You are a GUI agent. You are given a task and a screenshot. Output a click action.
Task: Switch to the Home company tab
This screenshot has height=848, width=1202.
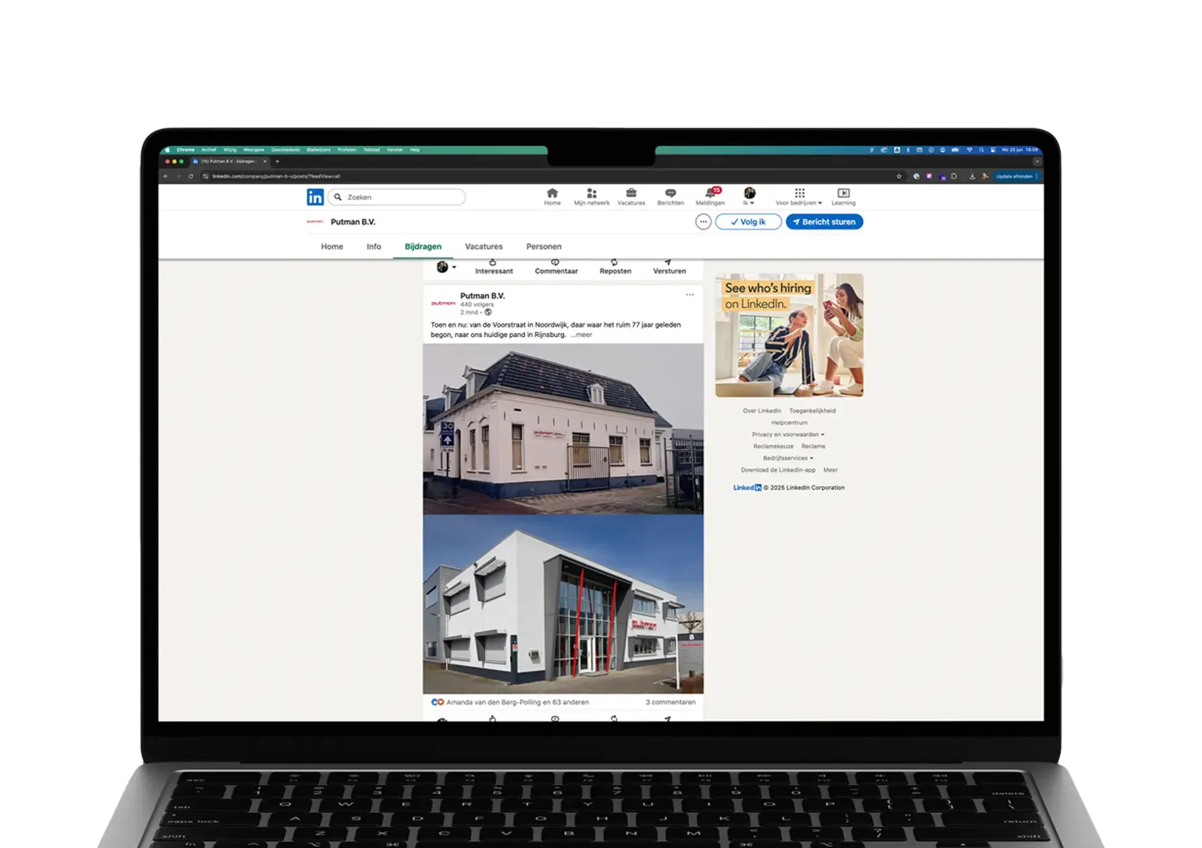pos(332,246)
